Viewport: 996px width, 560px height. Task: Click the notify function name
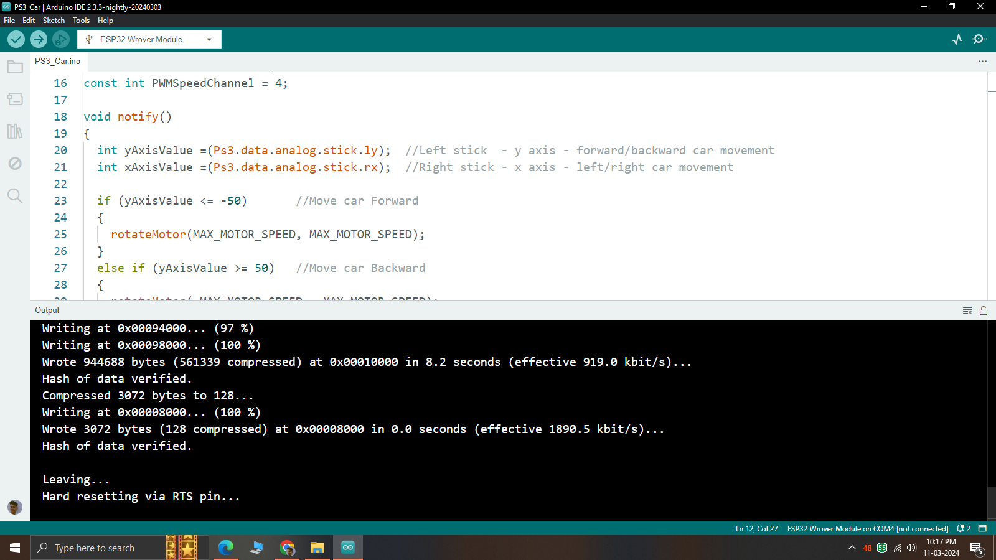click(x=138, y=117)
